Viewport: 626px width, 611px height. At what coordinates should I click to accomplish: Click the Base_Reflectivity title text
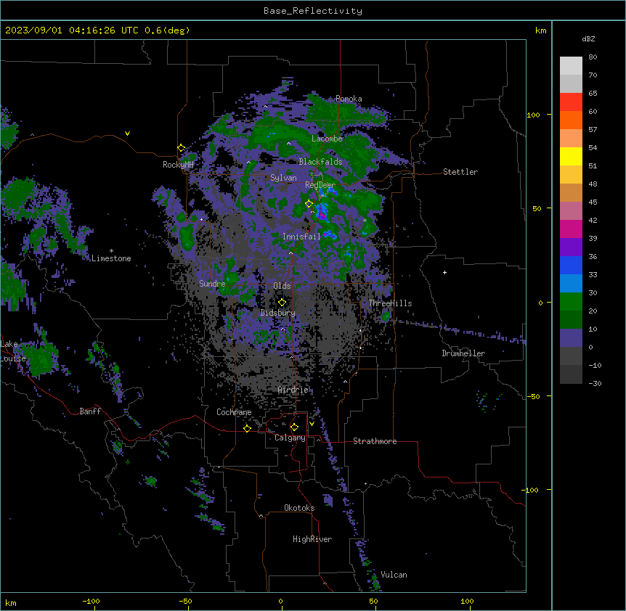tap(313, 11)
